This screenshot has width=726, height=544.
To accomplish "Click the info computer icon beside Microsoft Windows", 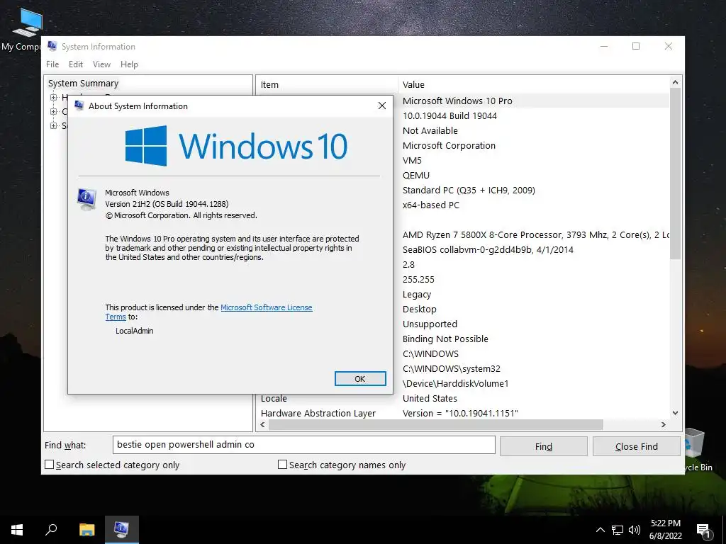I will pyautogui.click(x=86, y=199).
